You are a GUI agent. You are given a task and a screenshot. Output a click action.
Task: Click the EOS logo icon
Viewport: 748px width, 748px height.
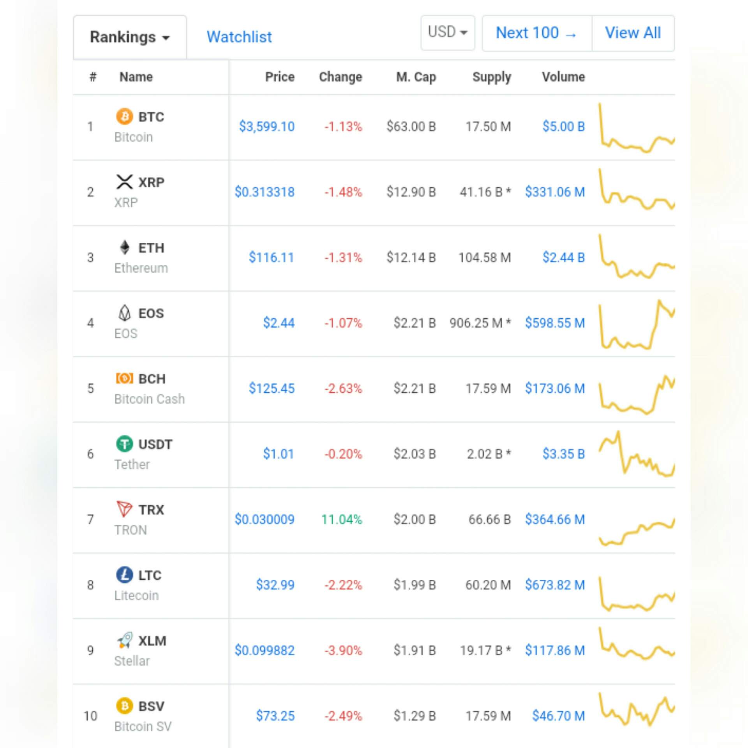point(124,313)
